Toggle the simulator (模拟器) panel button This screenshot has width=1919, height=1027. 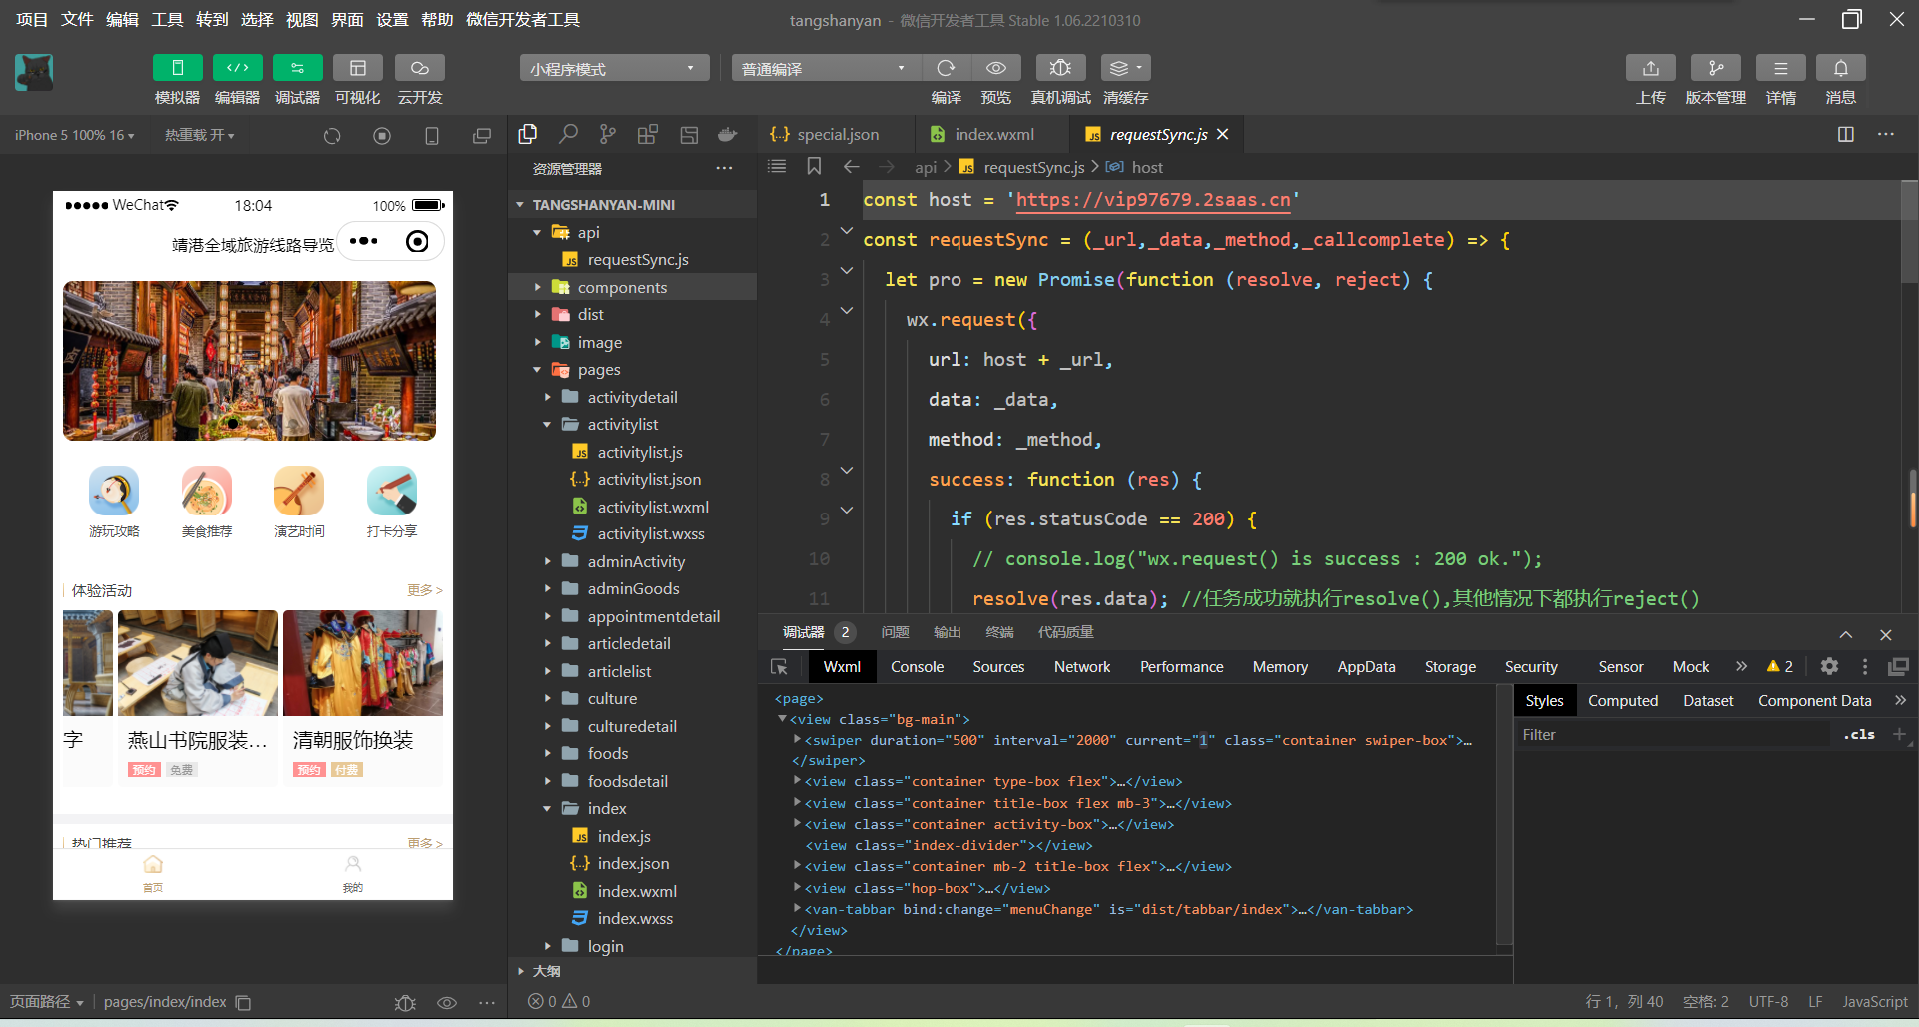[177, 68]
